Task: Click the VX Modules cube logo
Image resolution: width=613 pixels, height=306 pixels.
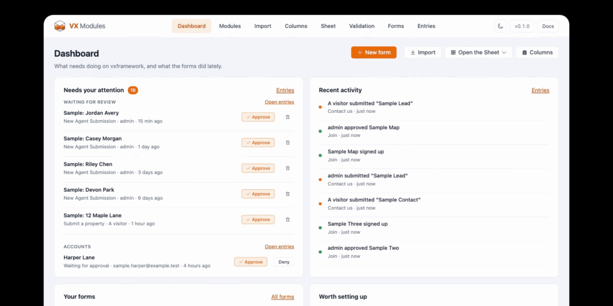Action: [59, 26]
